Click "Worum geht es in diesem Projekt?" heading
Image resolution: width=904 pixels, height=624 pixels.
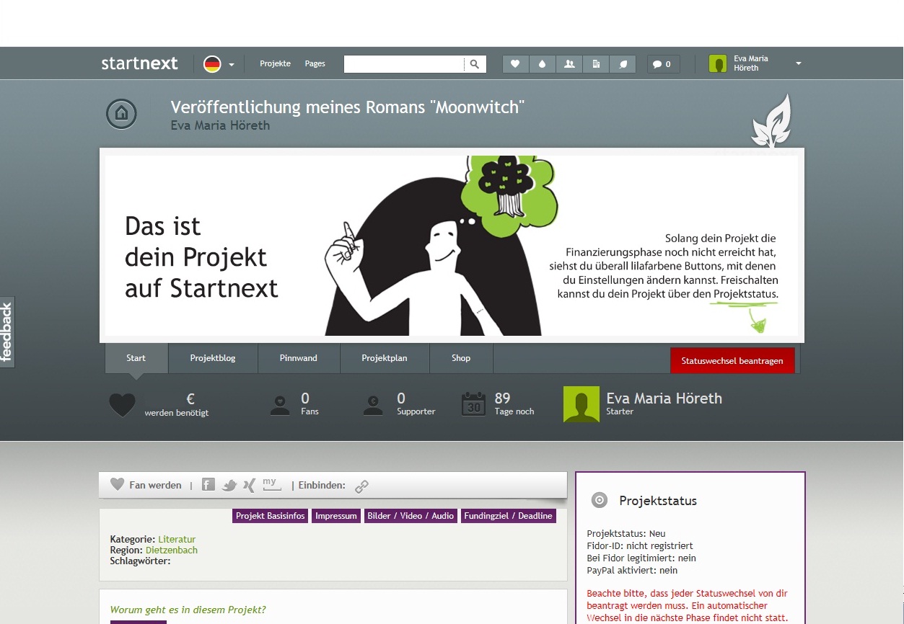(x=188, y=609)
